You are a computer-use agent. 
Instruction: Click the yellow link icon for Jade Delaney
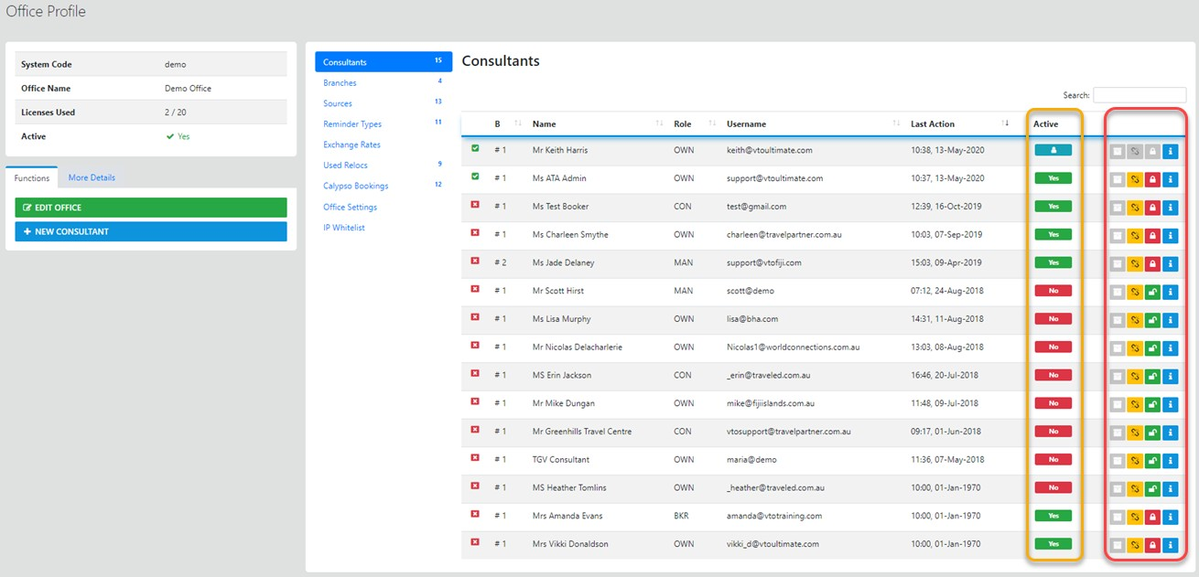(x=1135, y=263)
